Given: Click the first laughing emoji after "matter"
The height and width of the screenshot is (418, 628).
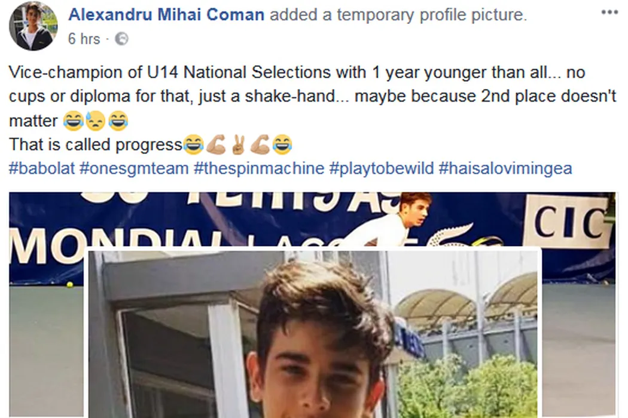Looking at the screenshot, I should 74,122.
